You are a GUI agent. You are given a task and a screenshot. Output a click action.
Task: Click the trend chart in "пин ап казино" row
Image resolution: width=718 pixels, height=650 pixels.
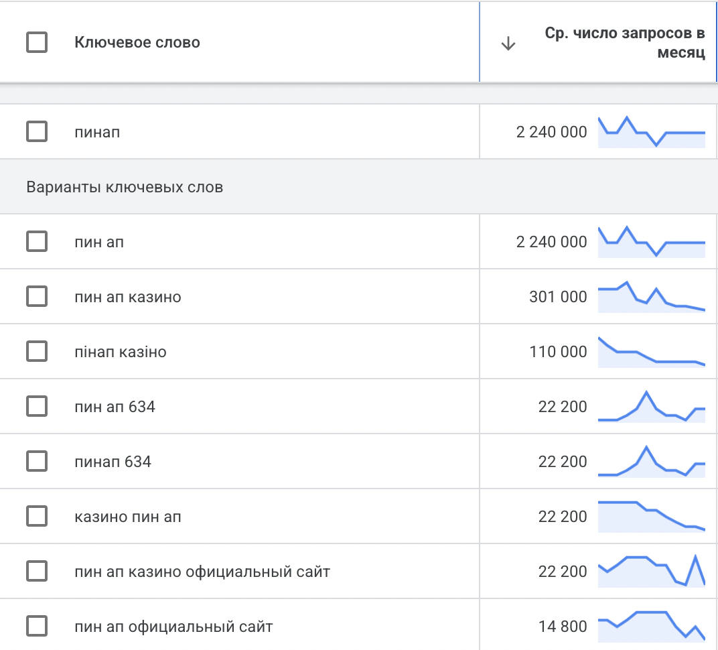(x=651, y=297)
